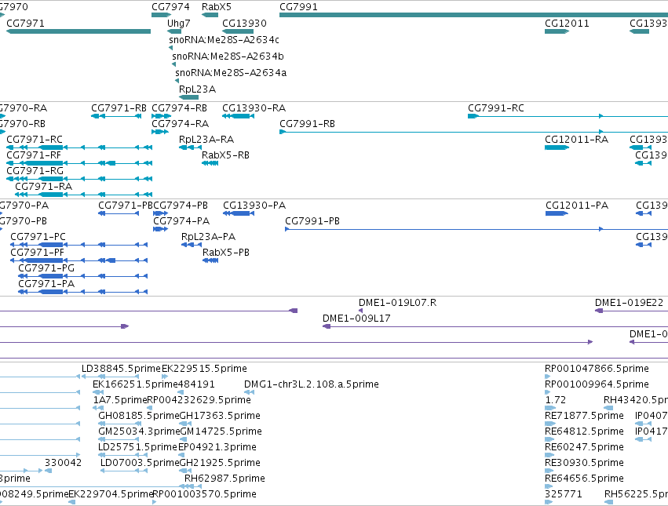Select the EK229704.5prime EST
This screenshot has width=668, height=506.
point(72,502)
